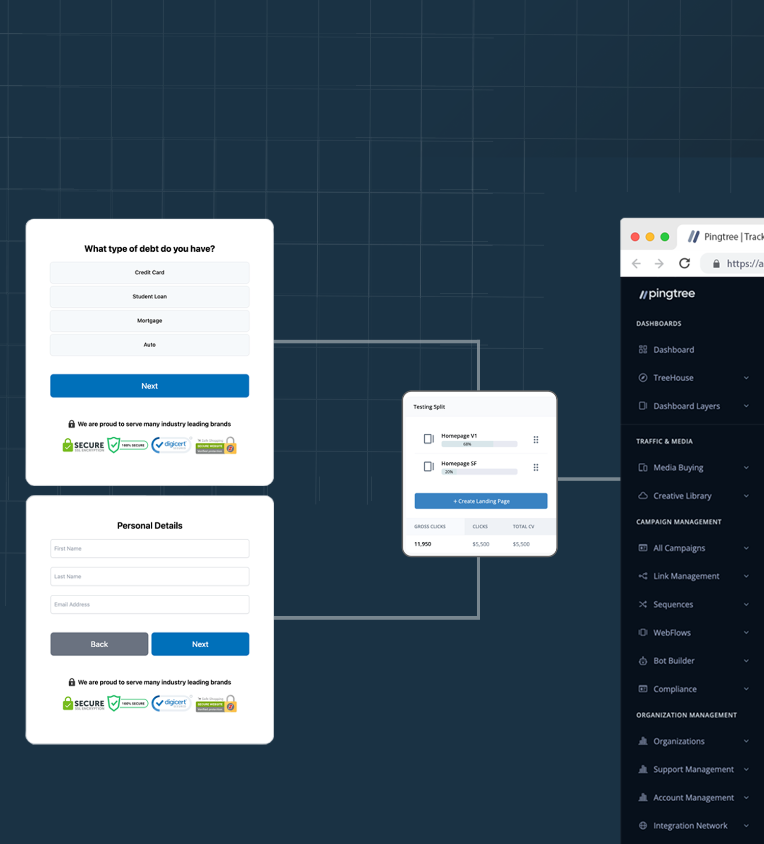This screenshot has height=844, width=764.
Task: Expand the Compliance menu chevron
Action: 746,689
